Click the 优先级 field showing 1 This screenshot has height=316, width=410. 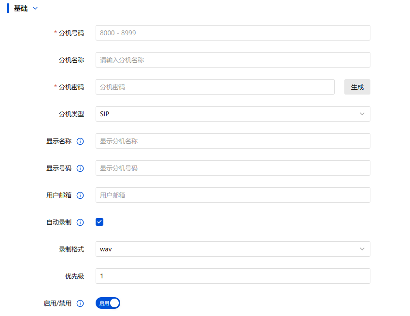[x=233, y=276]
